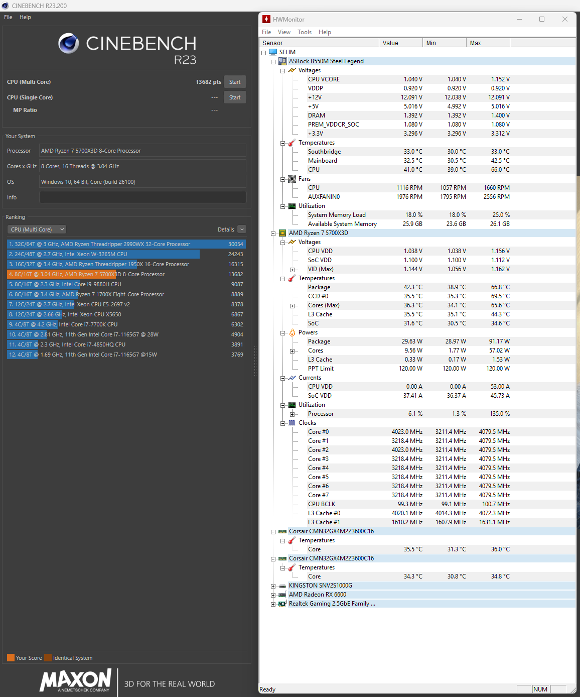Open the Cinebench Help menu
Image resolution: width=580 pixels, height=697 pixels.
(25, 17)
